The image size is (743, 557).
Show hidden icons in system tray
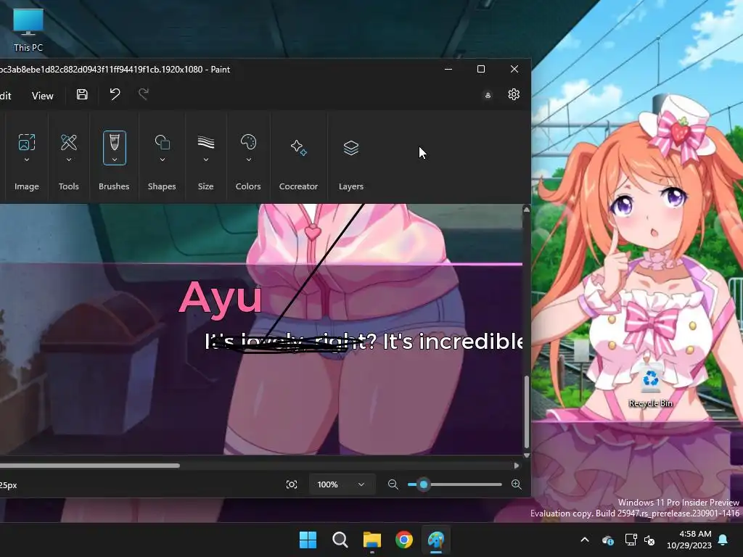(585, 540)
